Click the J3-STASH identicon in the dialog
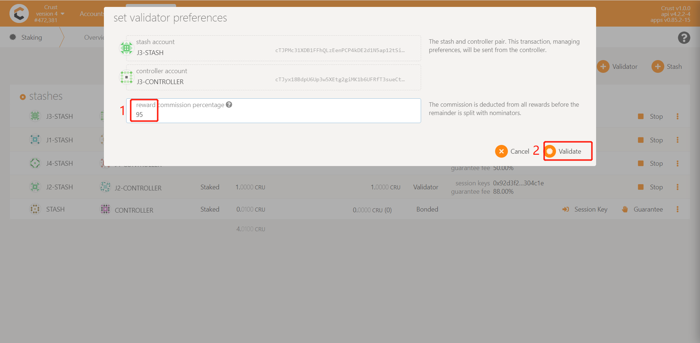Screen dimensions: 700x343 coord(127,48)
